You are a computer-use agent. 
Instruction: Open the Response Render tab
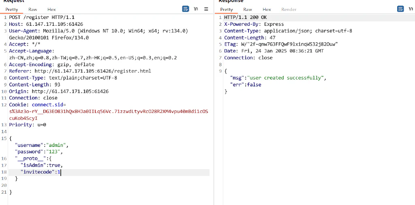(289, 9)
